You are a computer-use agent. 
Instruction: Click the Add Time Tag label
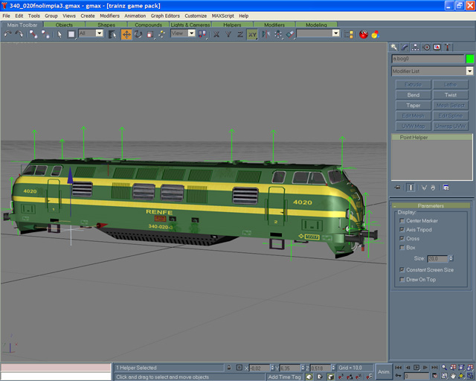[284, 377]
